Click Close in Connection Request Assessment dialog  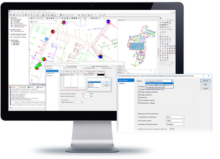205,84
